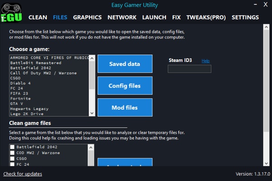Open the GRAPHICS tab

[87, 17]
